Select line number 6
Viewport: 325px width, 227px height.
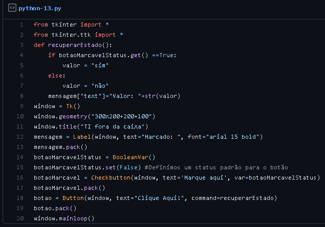click(21, 75)
